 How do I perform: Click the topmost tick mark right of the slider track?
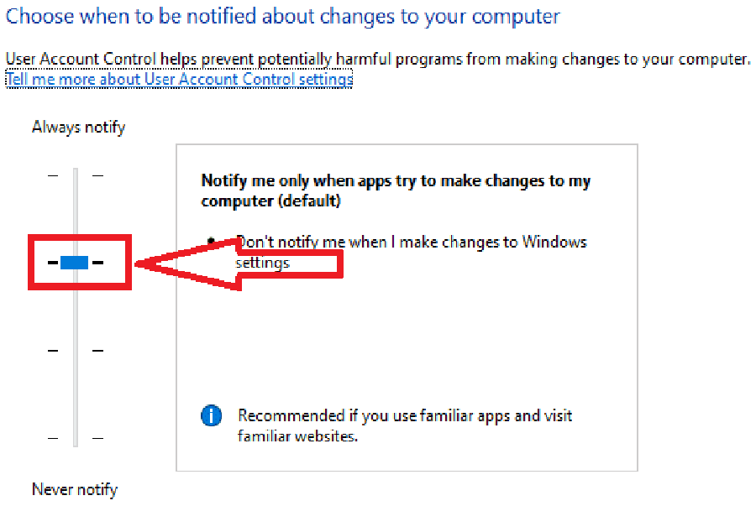coord(98,175)
